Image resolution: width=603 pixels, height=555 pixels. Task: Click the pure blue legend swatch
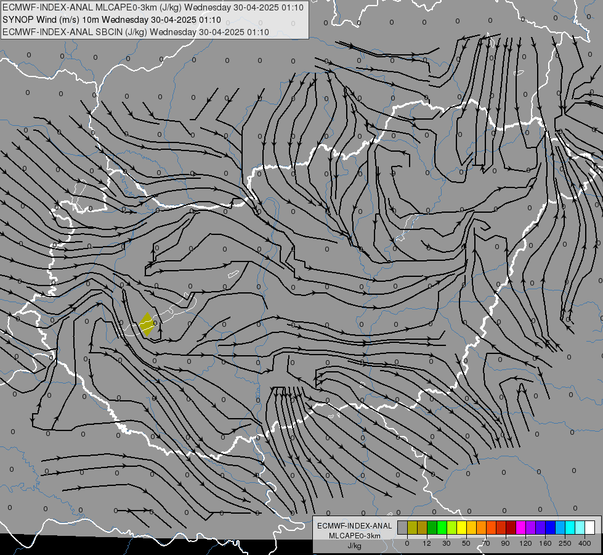[x=550, y=527]
